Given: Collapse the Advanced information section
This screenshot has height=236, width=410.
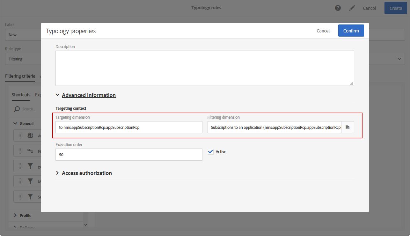Looking at the screenshot, I should point(58,95).
